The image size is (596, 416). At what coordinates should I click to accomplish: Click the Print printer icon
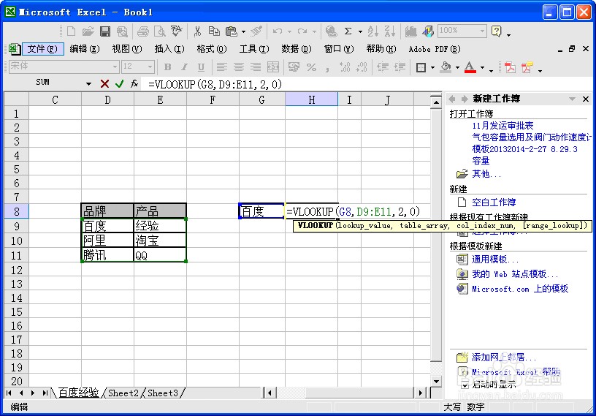tap(143, 31)
